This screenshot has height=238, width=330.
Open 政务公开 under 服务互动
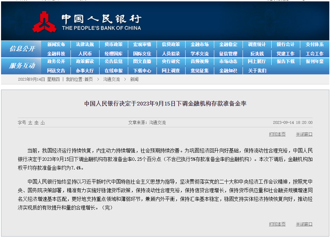click(x=56, y=61)
